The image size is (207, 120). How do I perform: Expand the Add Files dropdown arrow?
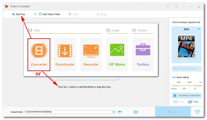tap(35, 14)
